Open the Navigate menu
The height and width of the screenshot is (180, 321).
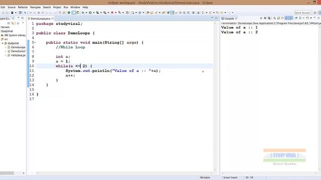[35, 7]
